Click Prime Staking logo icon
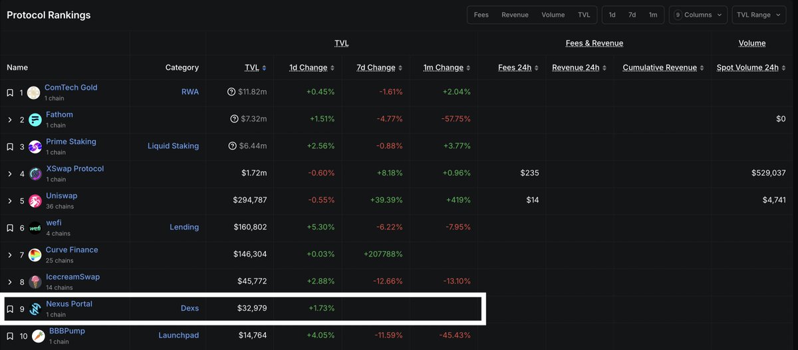 pyautogui.click(x=35, y=147)
